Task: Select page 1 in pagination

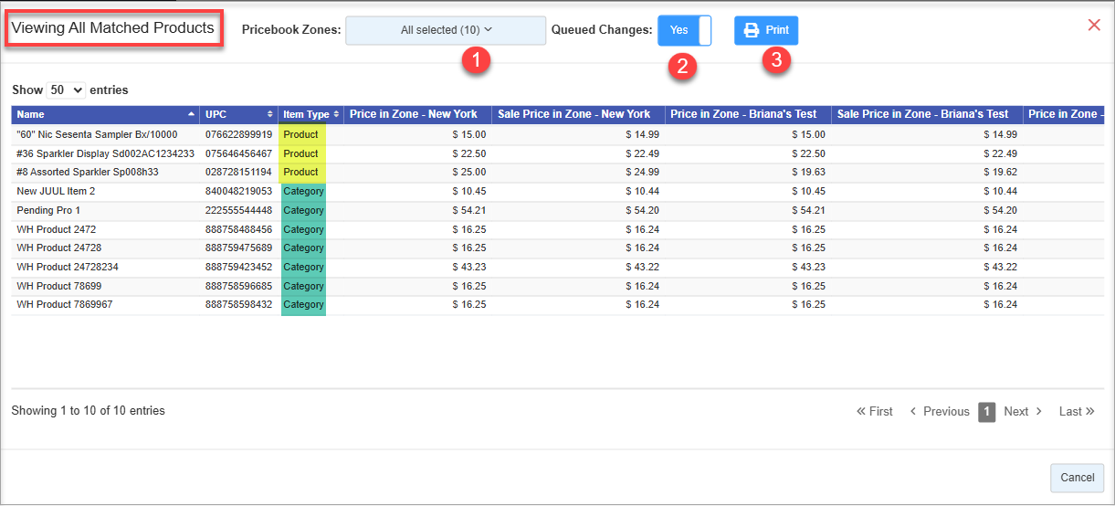Action: (986, 412)
